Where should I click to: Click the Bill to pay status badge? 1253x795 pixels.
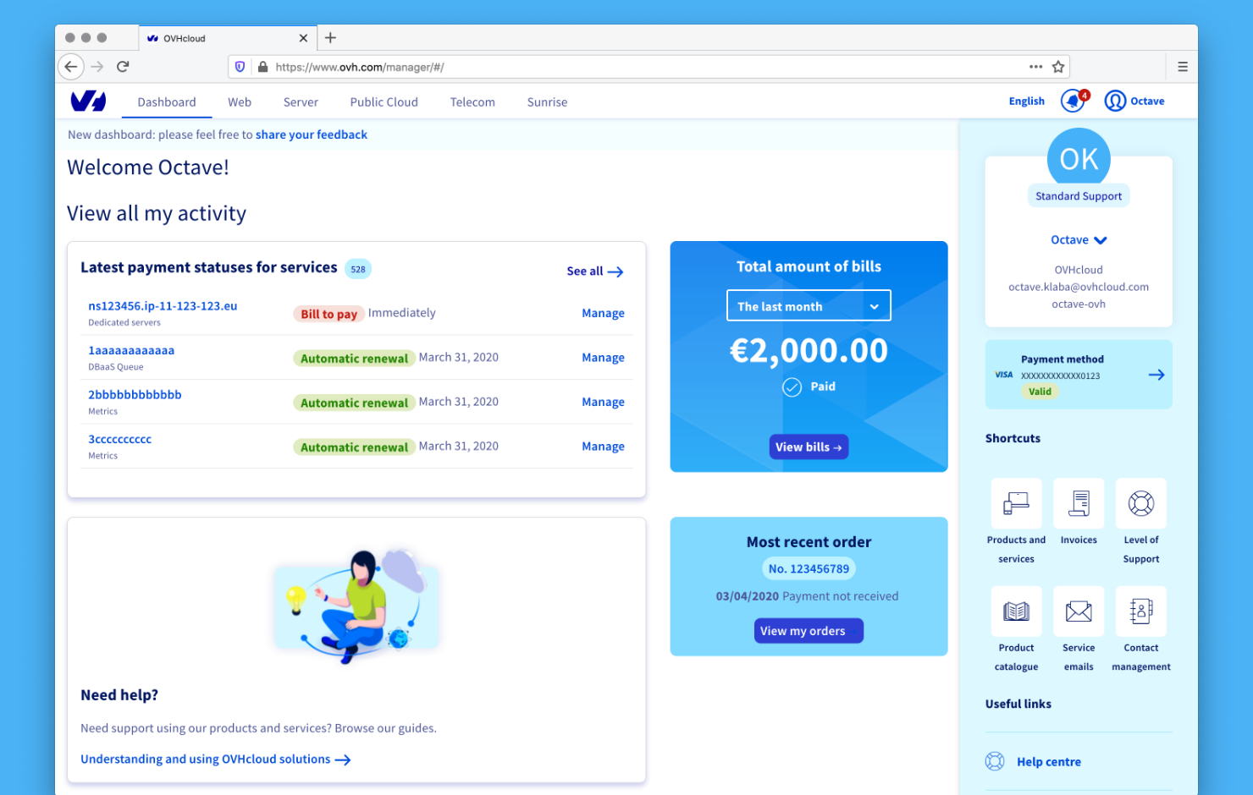click(328, 314)
